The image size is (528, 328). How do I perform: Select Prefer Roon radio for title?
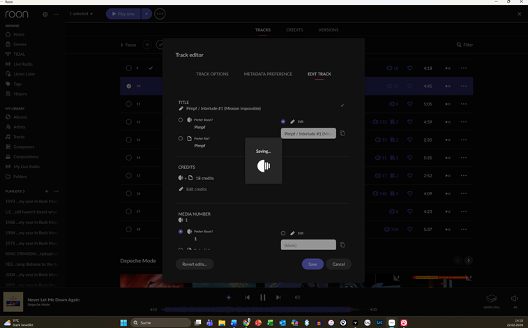pyautogui.click(x=181, y=120)
